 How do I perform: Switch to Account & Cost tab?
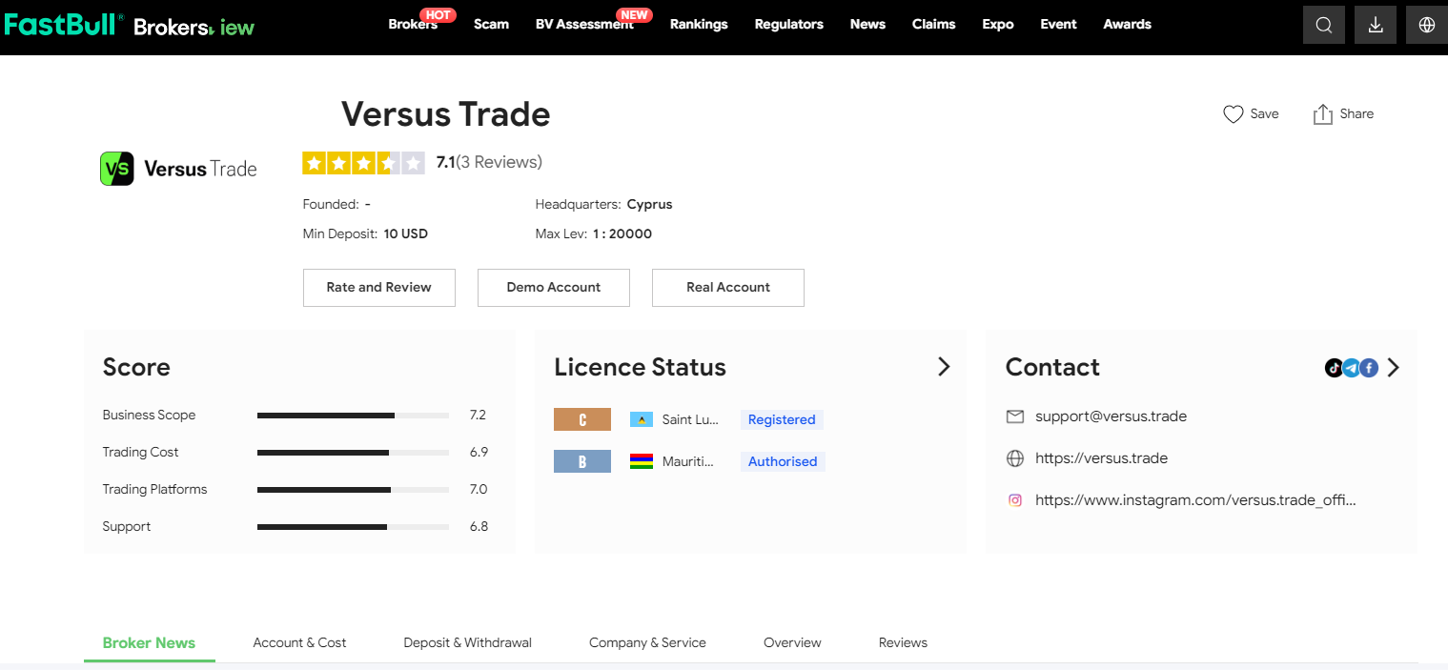[299, 642]
